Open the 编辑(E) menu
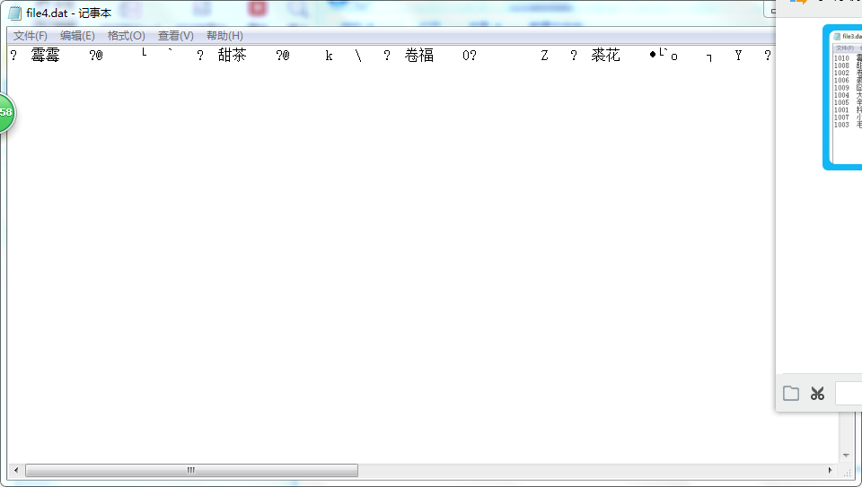 77,36
